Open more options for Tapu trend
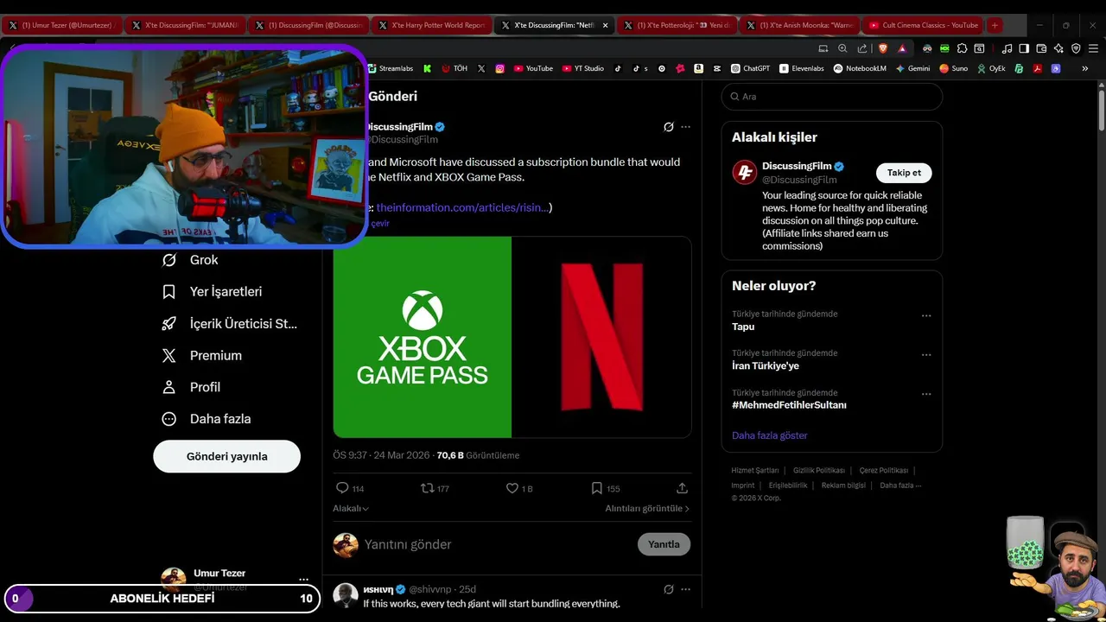 pyautogui.click(x=926, y=315)
